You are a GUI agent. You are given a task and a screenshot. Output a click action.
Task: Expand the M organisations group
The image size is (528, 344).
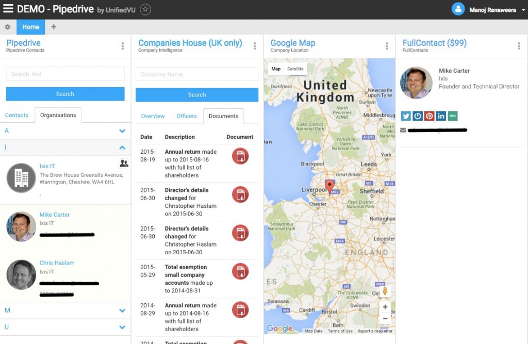(x=122, y=310)
